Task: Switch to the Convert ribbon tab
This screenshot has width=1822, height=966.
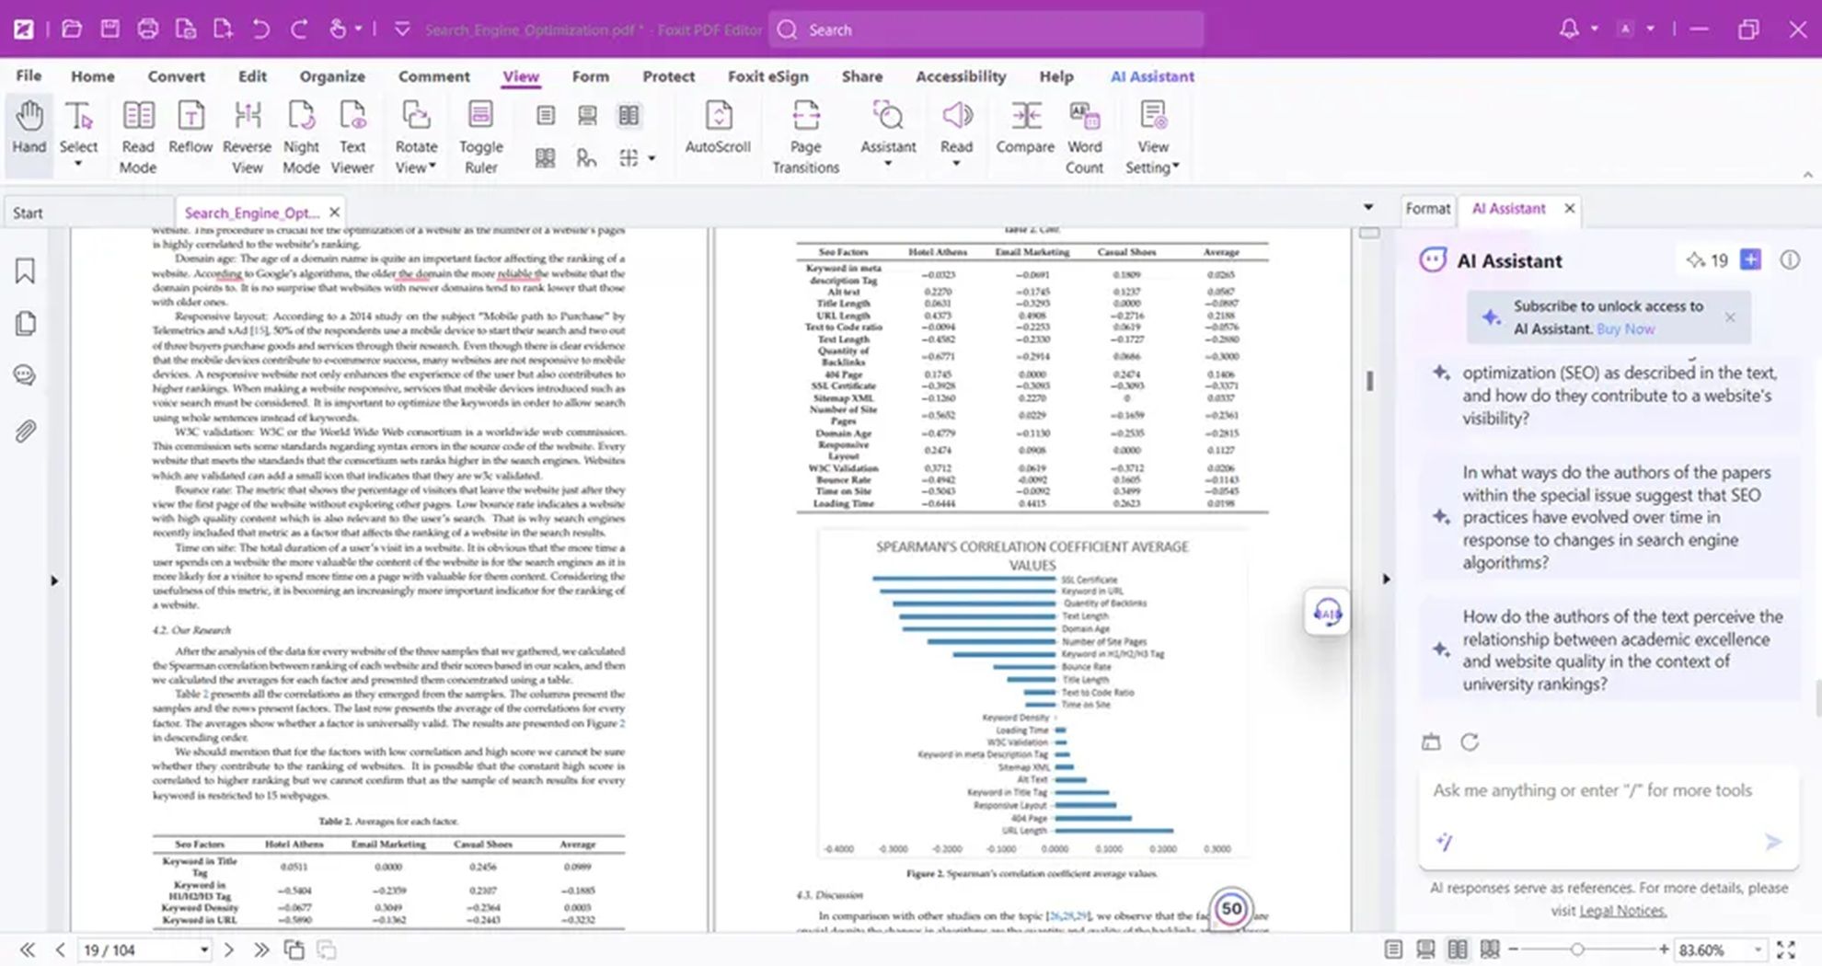Action: click(x=176, y=76)
